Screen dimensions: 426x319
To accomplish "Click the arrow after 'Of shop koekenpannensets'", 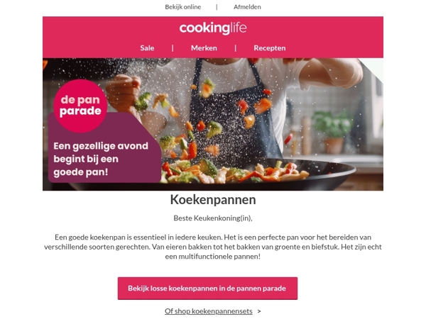I will coord(259,311).
